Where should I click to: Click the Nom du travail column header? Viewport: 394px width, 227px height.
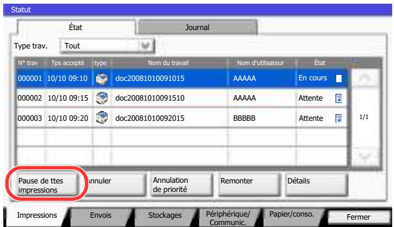[x=168, y=63]
